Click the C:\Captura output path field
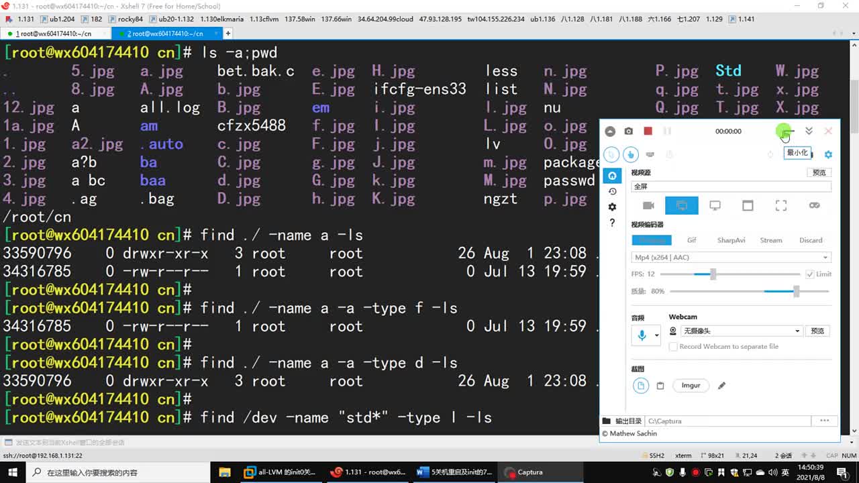Image resolution: width=859 pixels, height=483 pixels. [x=727, y=421]
